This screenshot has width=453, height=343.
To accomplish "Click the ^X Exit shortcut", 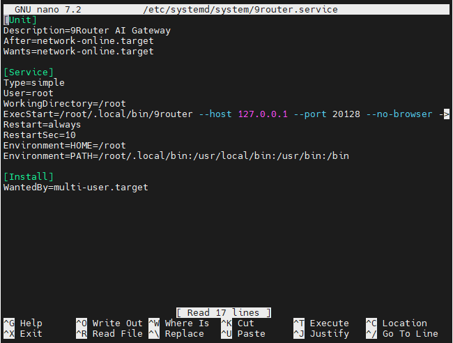I will coord(23,334).
